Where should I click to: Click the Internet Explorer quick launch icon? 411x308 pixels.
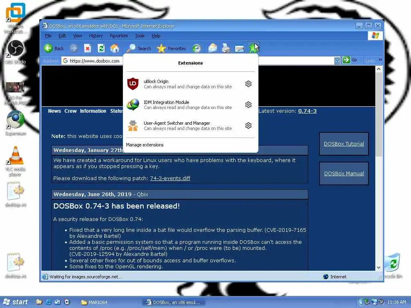coord(48,302)
